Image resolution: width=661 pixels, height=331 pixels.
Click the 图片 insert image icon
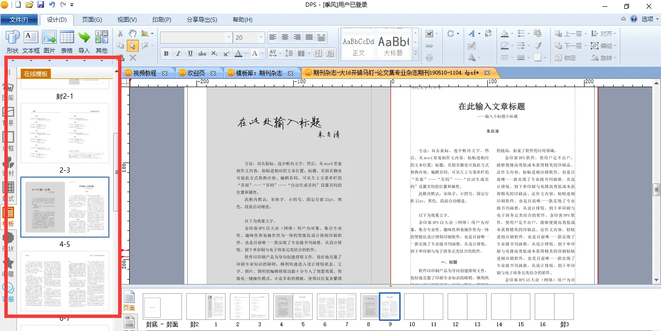[49, 42]
